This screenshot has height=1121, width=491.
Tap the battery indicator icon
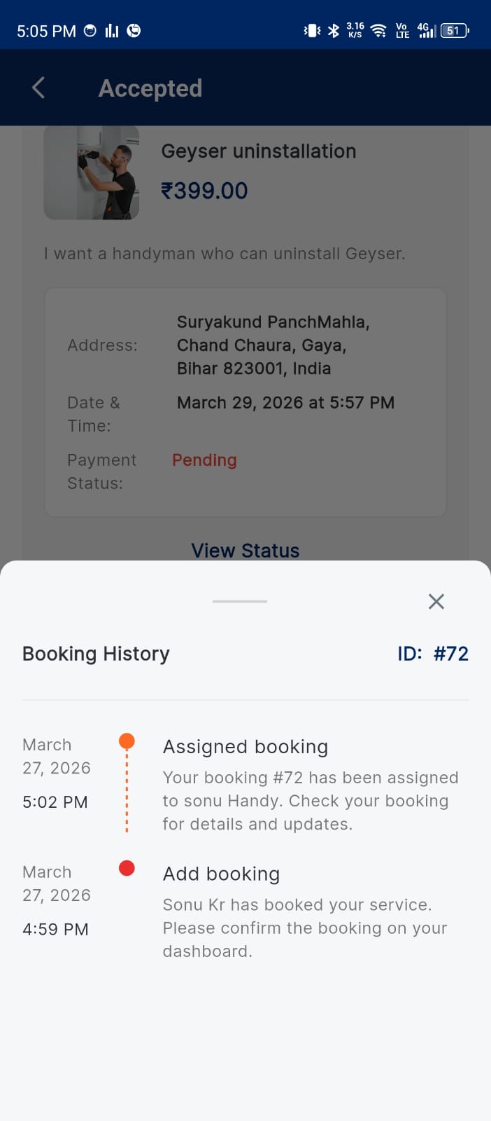coord(455,31)
